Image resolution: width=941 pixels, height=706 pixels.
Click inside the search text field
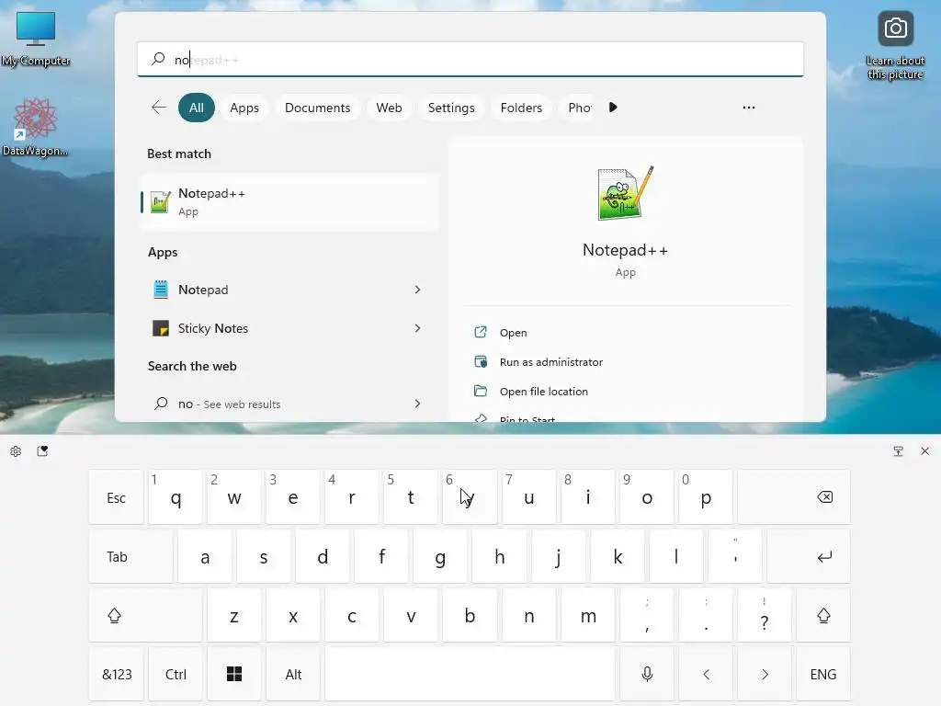470,59
